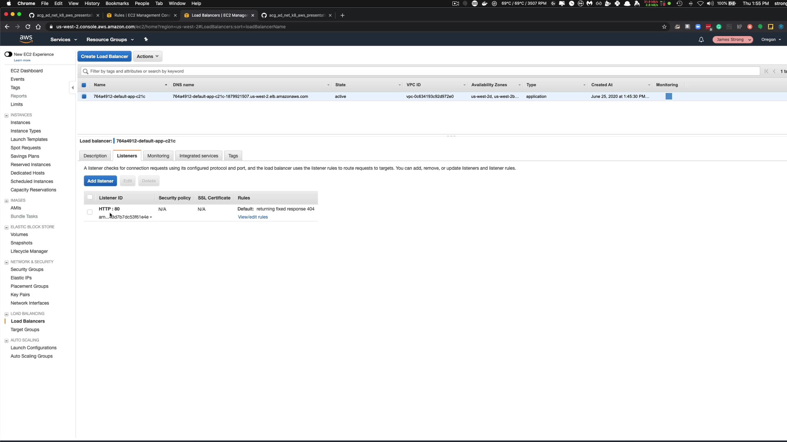Reload the page using the refresh icon
The image size is (787, 442).
[28, 27]
